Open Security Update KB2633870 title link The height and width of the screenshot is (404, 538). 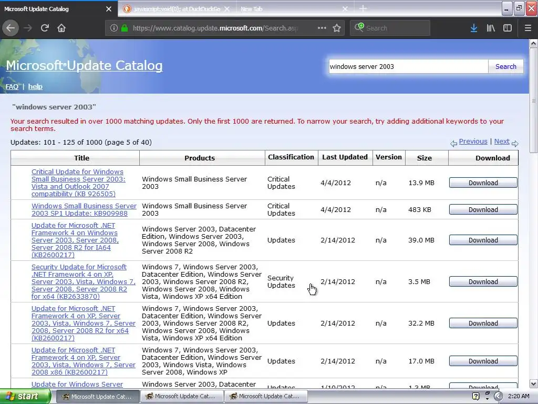pos(84,282)
